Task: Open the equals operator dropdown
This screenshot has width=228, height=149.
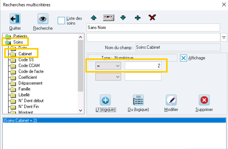Action: point(108,66)
